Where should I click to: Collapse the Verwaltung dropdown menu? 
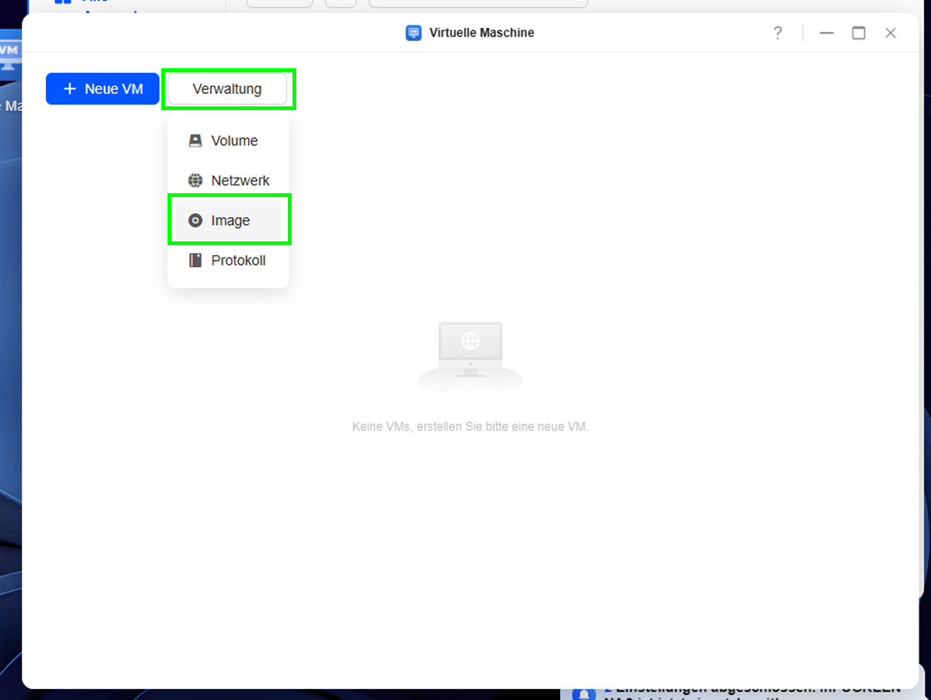pos(227,88)
